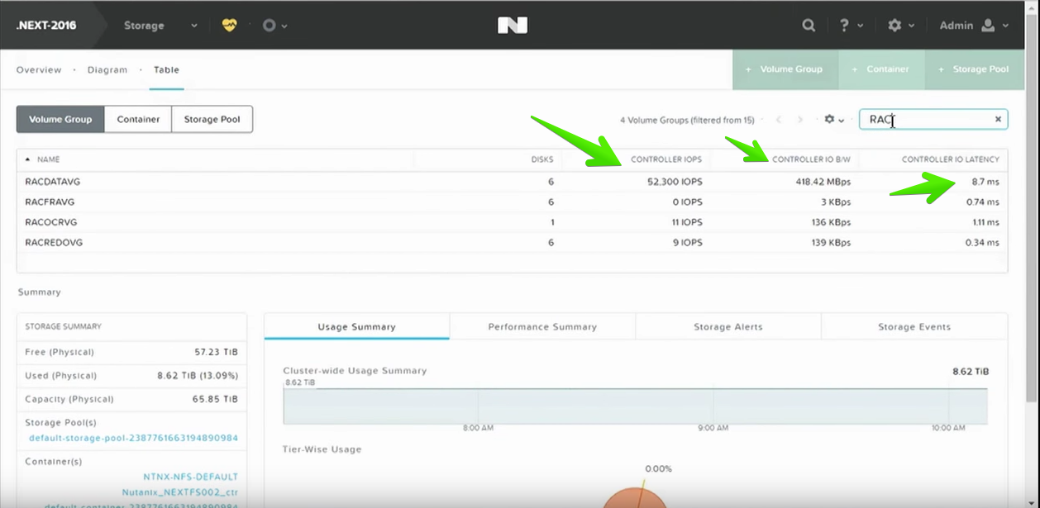The width and height of the screenshot is (1040, 508).
Task: Sort by Controller IO Latency column
Action: 951,159
